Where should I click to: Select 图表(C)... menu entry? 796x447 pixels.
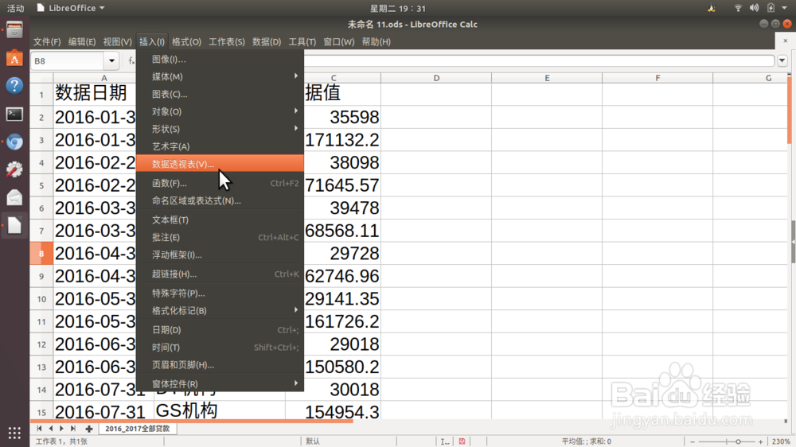tap(220, 95)
